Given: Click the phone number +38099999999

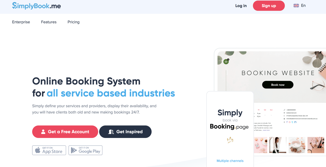Looking at the screenshot, I should [x=291, y=110].
